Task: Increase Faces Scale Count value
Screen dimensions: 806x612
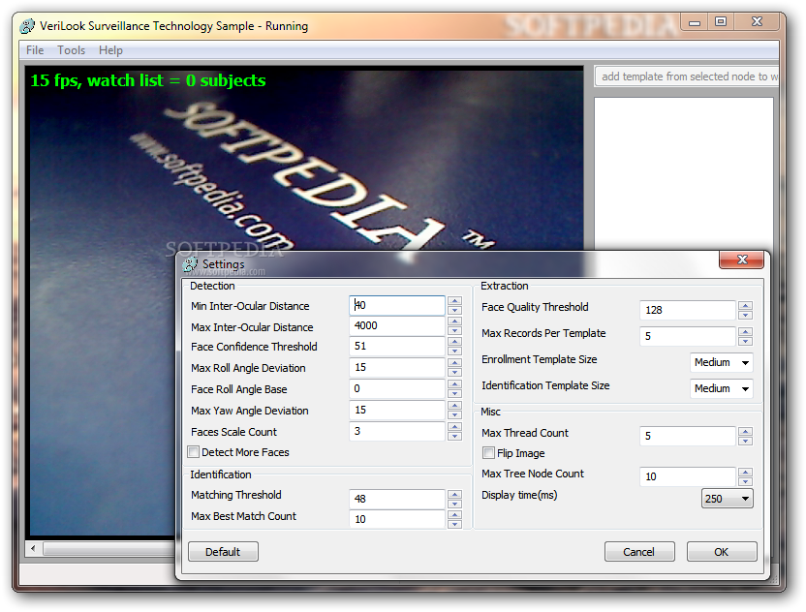Action: tap(454, 426)
